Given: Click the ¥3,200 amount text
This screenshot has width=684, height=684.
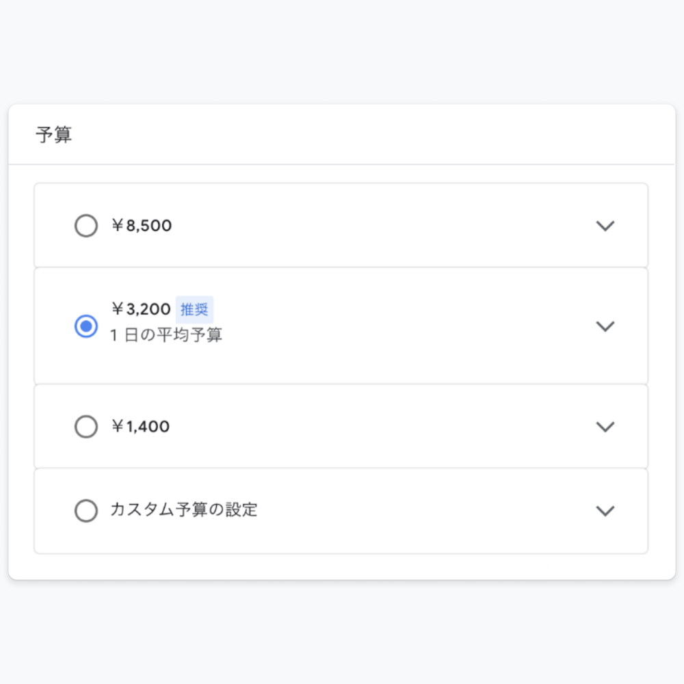Looking at the screenshot, I should [140, 309].
